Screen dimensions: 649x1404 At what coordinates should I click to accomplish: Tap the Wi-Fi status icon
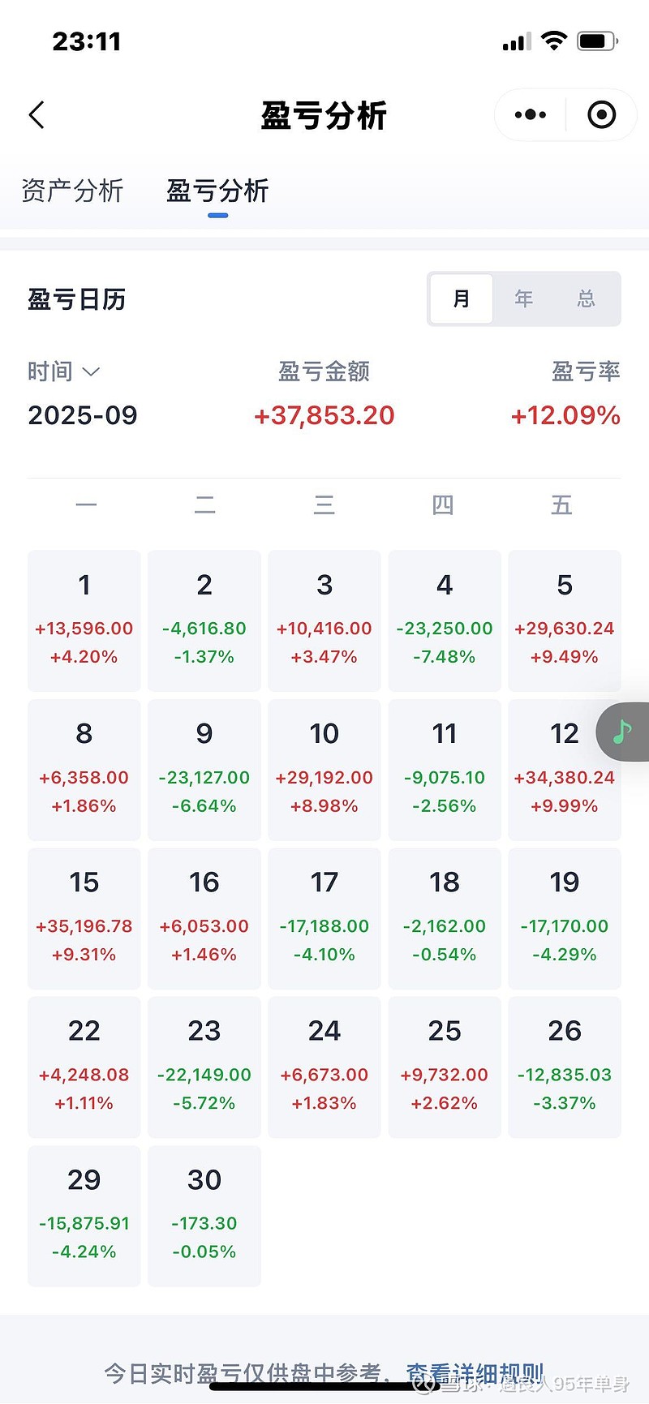coord(553,41)
